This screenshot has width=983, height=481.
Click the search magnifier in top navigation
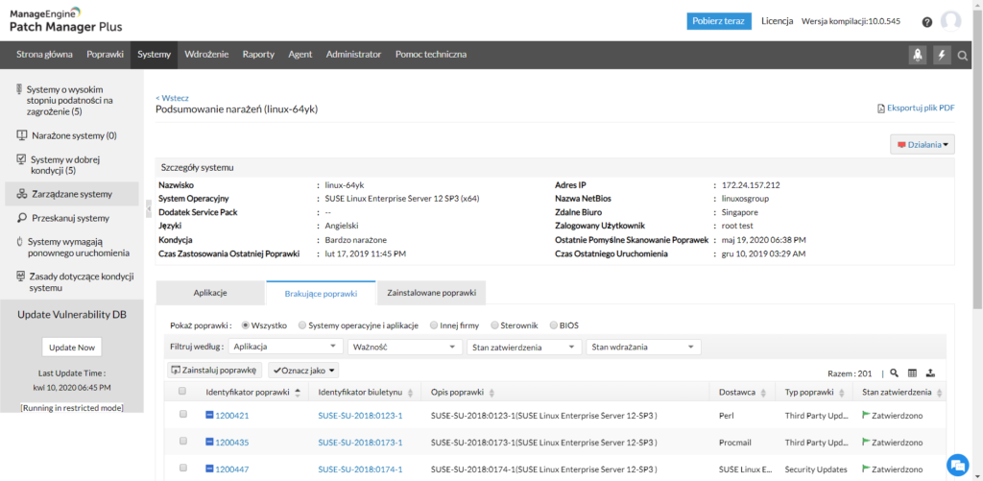[963, 56]
